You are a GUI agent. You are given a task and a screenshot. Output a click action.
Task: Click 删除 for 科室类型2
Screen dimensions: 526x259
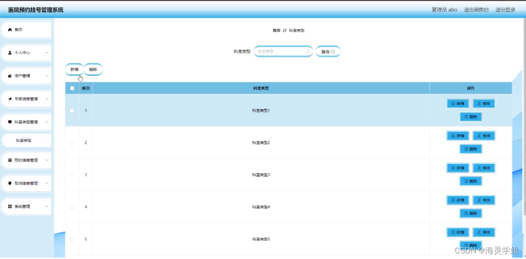(x=471, y=149)
